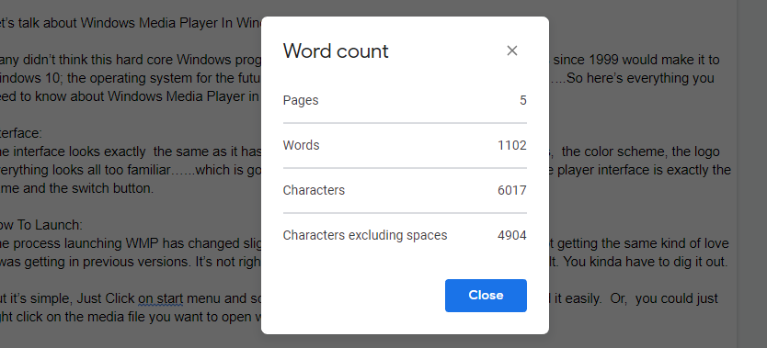Click 'since 1999 would make it to' text
This screenshot has width=767, height=348.
pos(636,60)
